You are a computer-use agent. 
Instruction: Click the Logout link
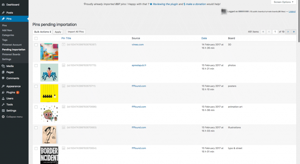pos(292,11)
